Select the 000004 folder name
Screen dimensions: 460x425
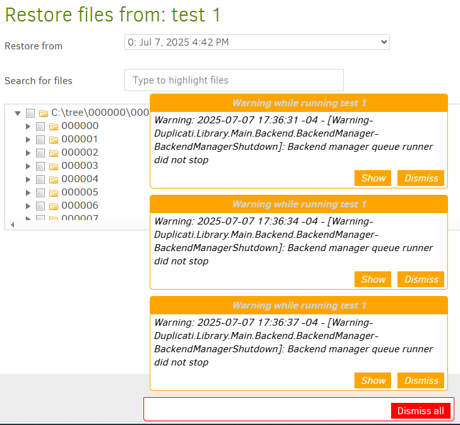coord(80,179)
